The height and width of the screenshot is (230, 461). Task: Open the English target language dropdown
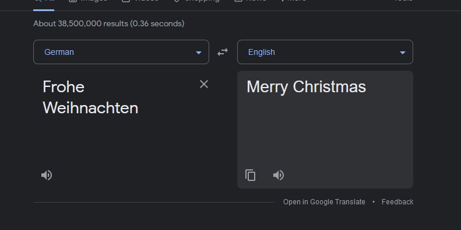coord(325,52)
